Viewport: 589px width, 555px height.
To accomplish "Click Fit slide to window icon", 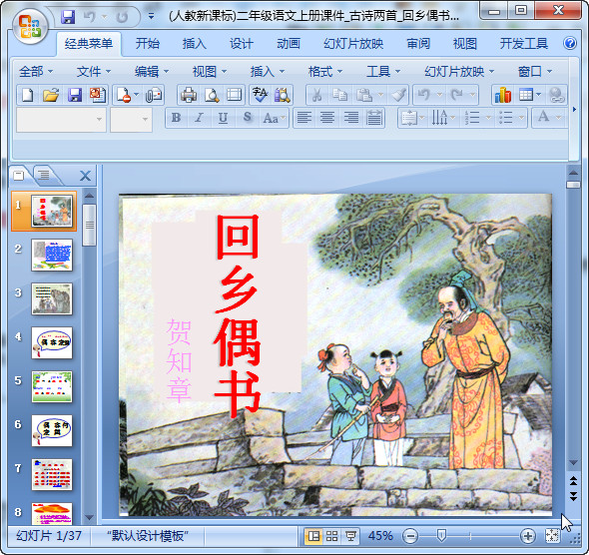I will pos(552,536).
